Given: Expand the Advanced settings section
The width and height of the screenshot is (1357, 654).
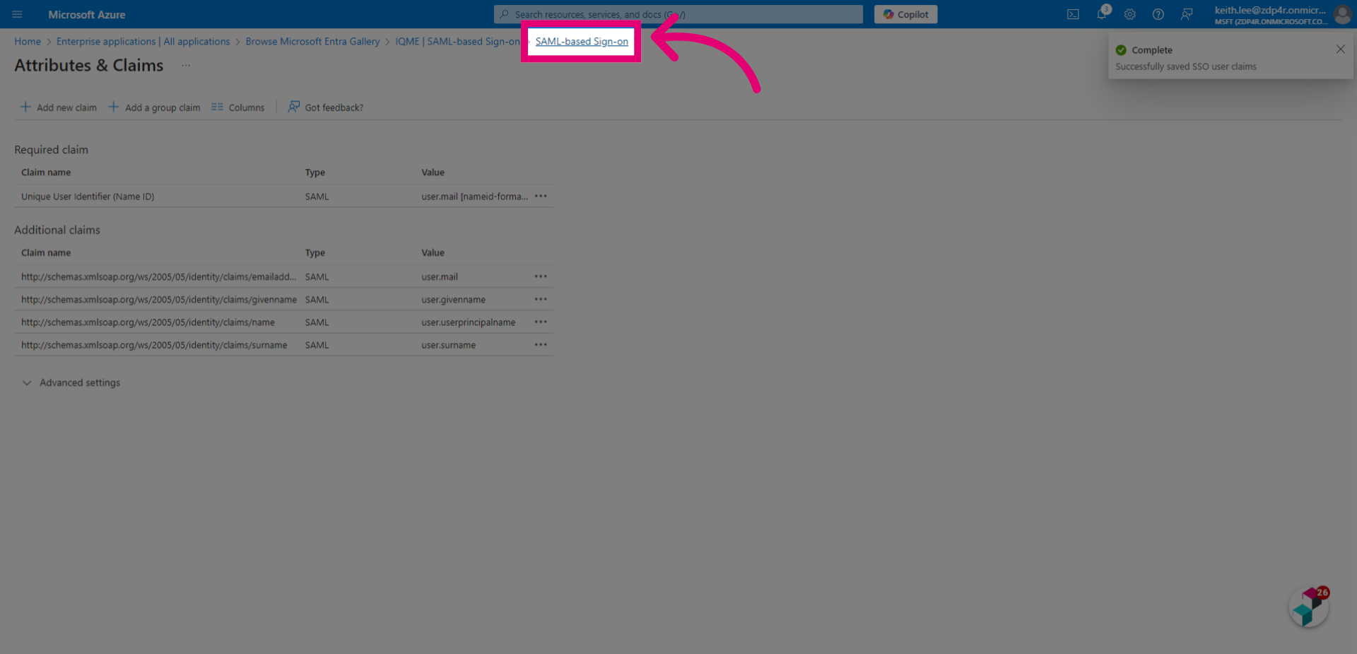Looking at the screenshot, I should (x=71, y=383).
